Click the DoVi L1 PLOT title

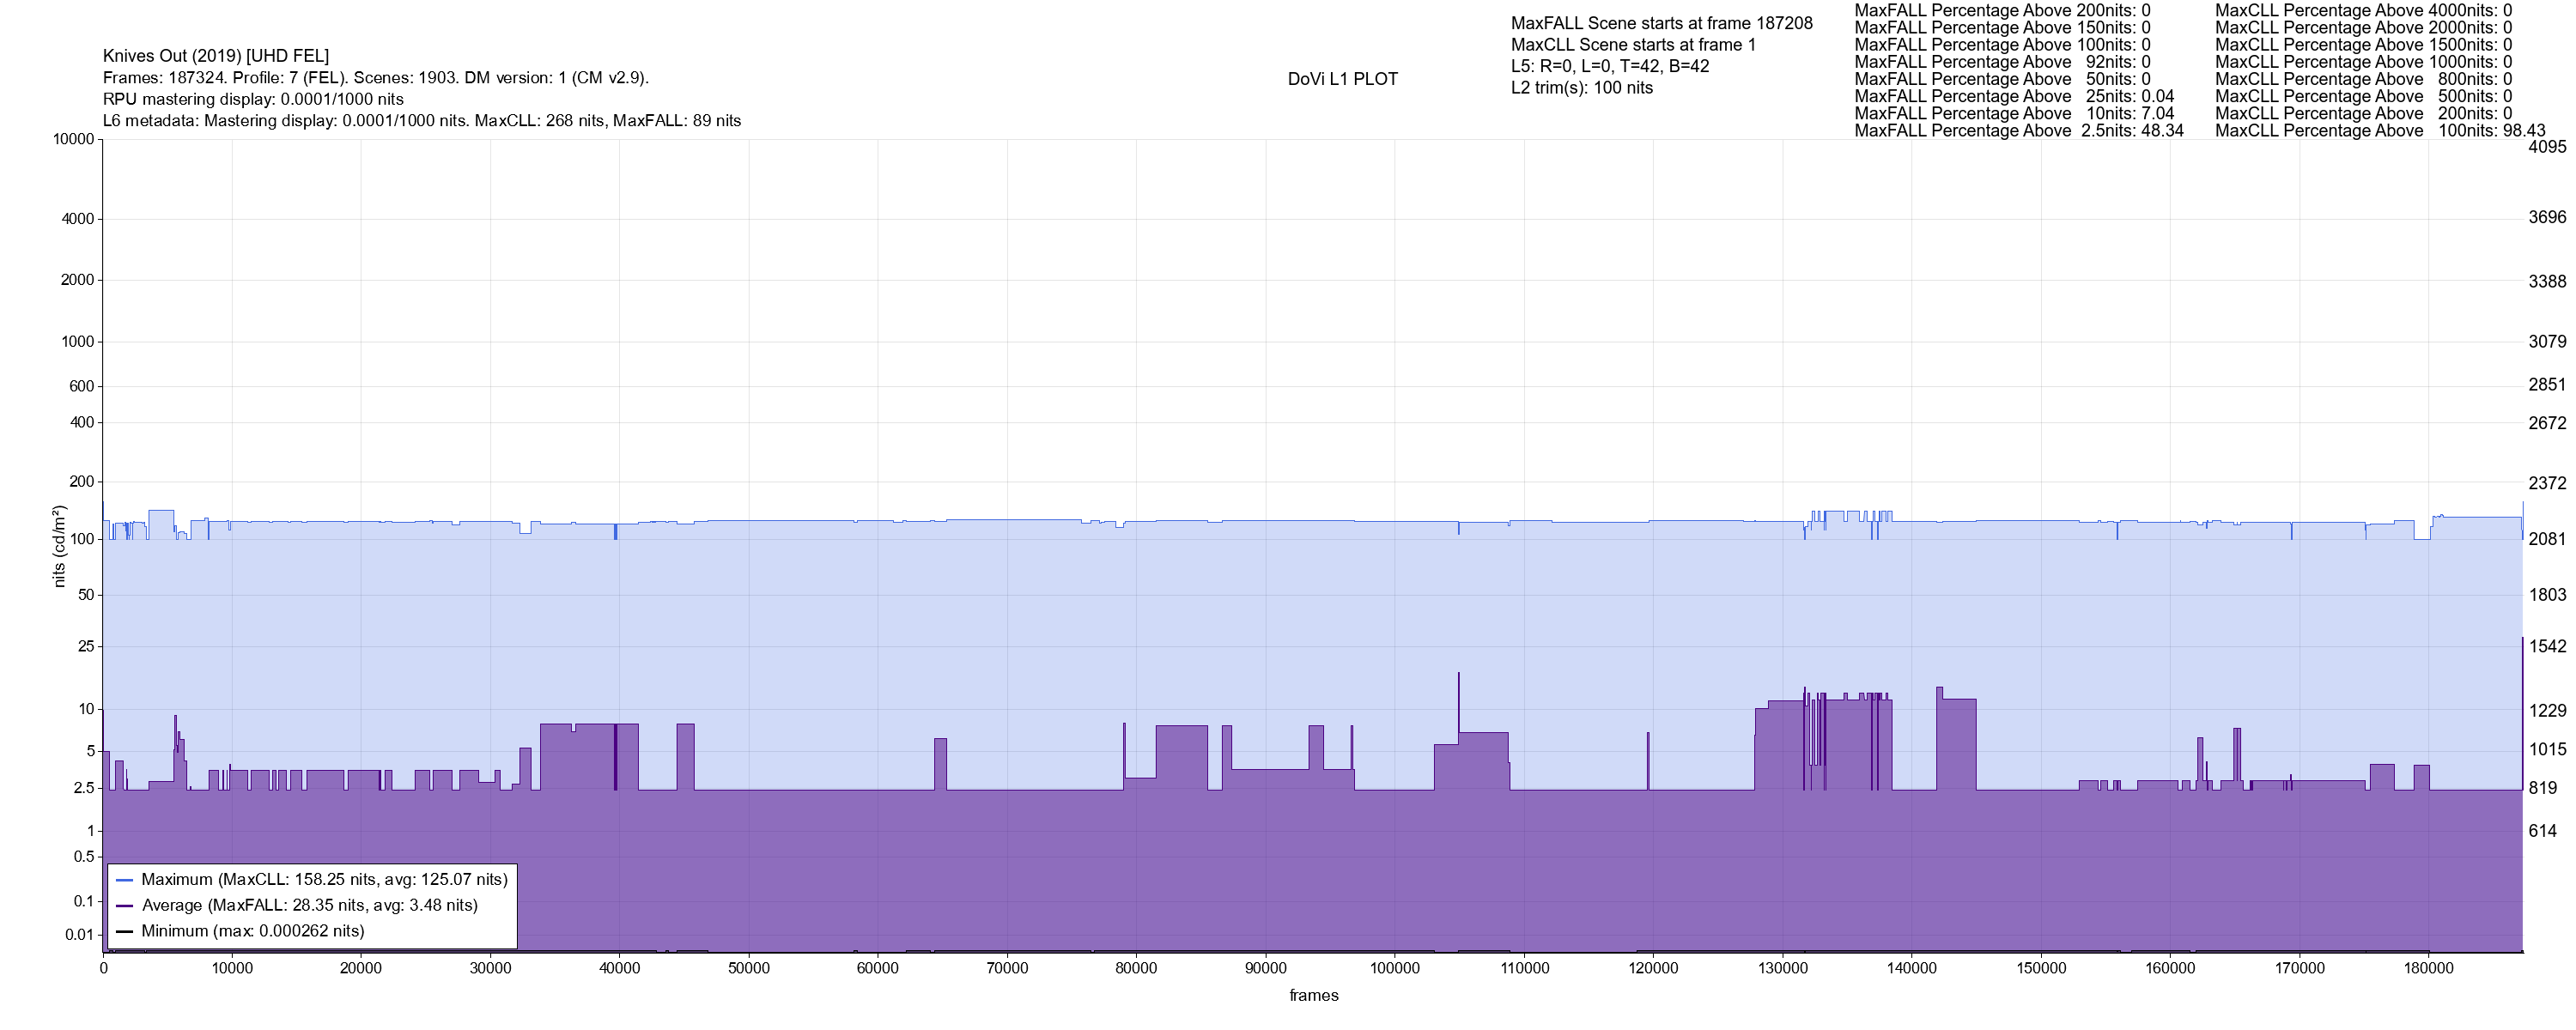point(1342,79)
